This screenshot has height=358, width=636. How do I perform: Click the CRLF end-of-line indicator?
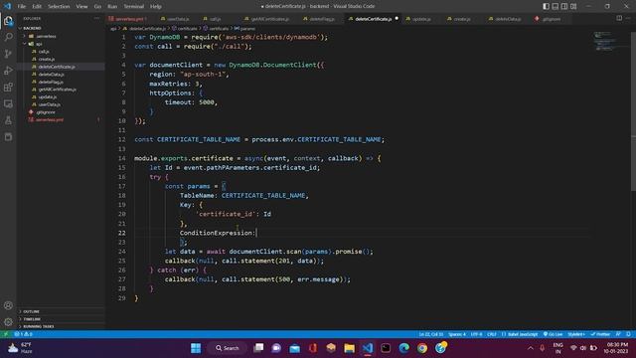coord(492,334)
